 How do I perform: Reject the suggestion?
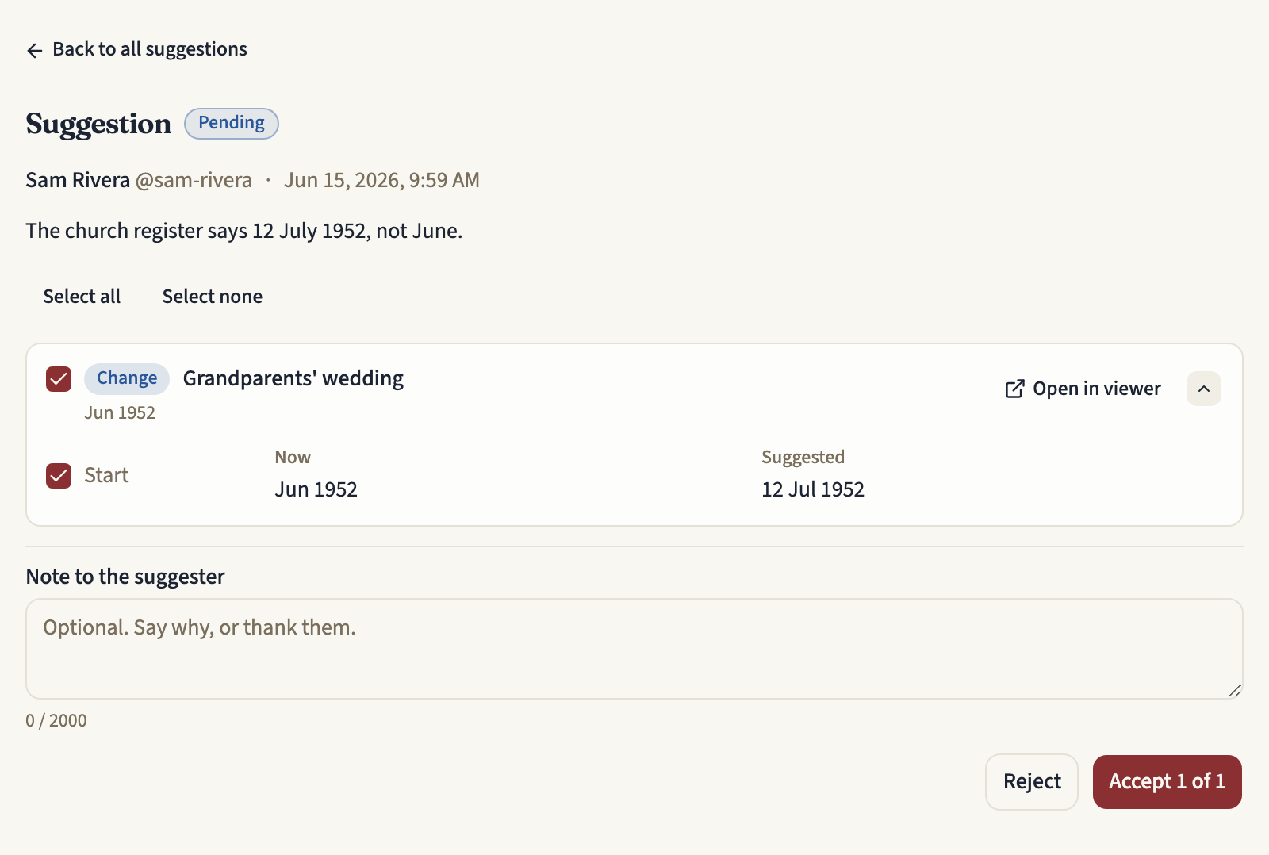[x=1032, y=782]
